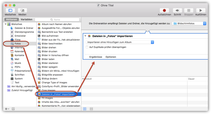211x114 pixels.
Task: Show the Optionen section
Action: point(111,57)
